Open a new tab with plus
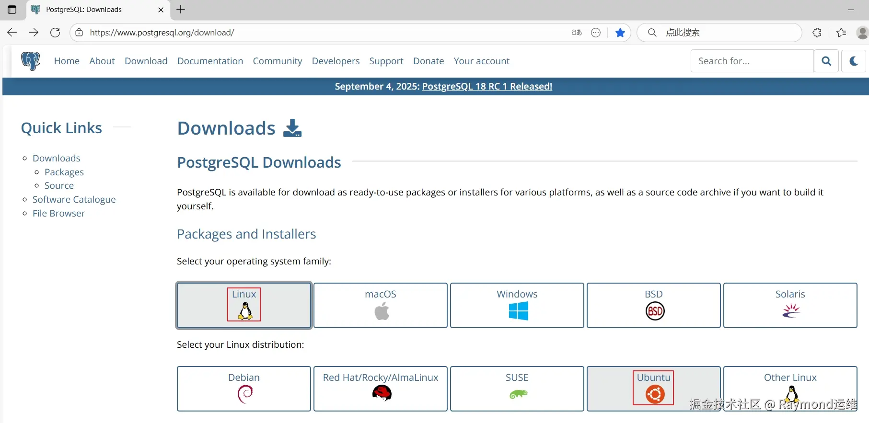The height and width of the screenshot is (423, 869). pos(181,10)
